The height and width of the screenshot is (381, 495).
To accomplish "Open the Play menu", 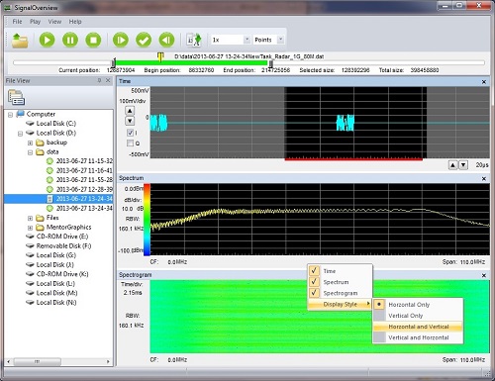I will pos(35,22).
